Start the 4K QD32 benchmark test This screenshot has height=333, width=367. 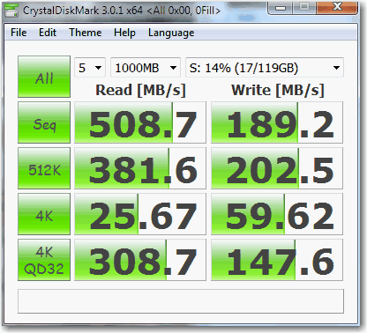pyautogui.click(x=44, y=260)
